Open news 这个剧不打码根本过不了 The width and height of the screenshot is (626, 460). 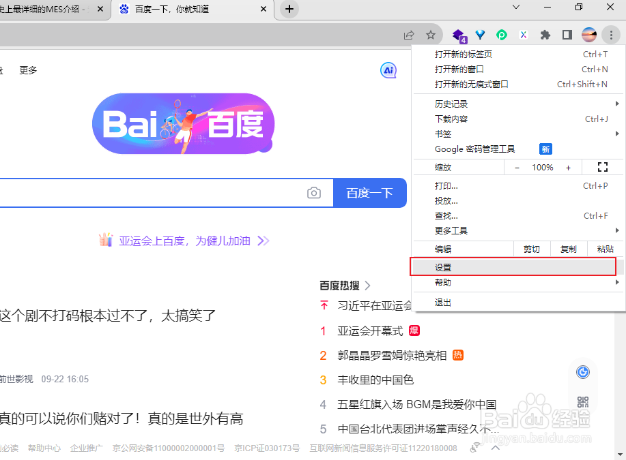[x=108, y=316]
